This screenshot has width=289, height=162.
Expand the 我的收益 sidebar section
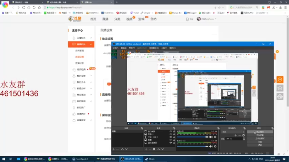[x=91, y=76]
